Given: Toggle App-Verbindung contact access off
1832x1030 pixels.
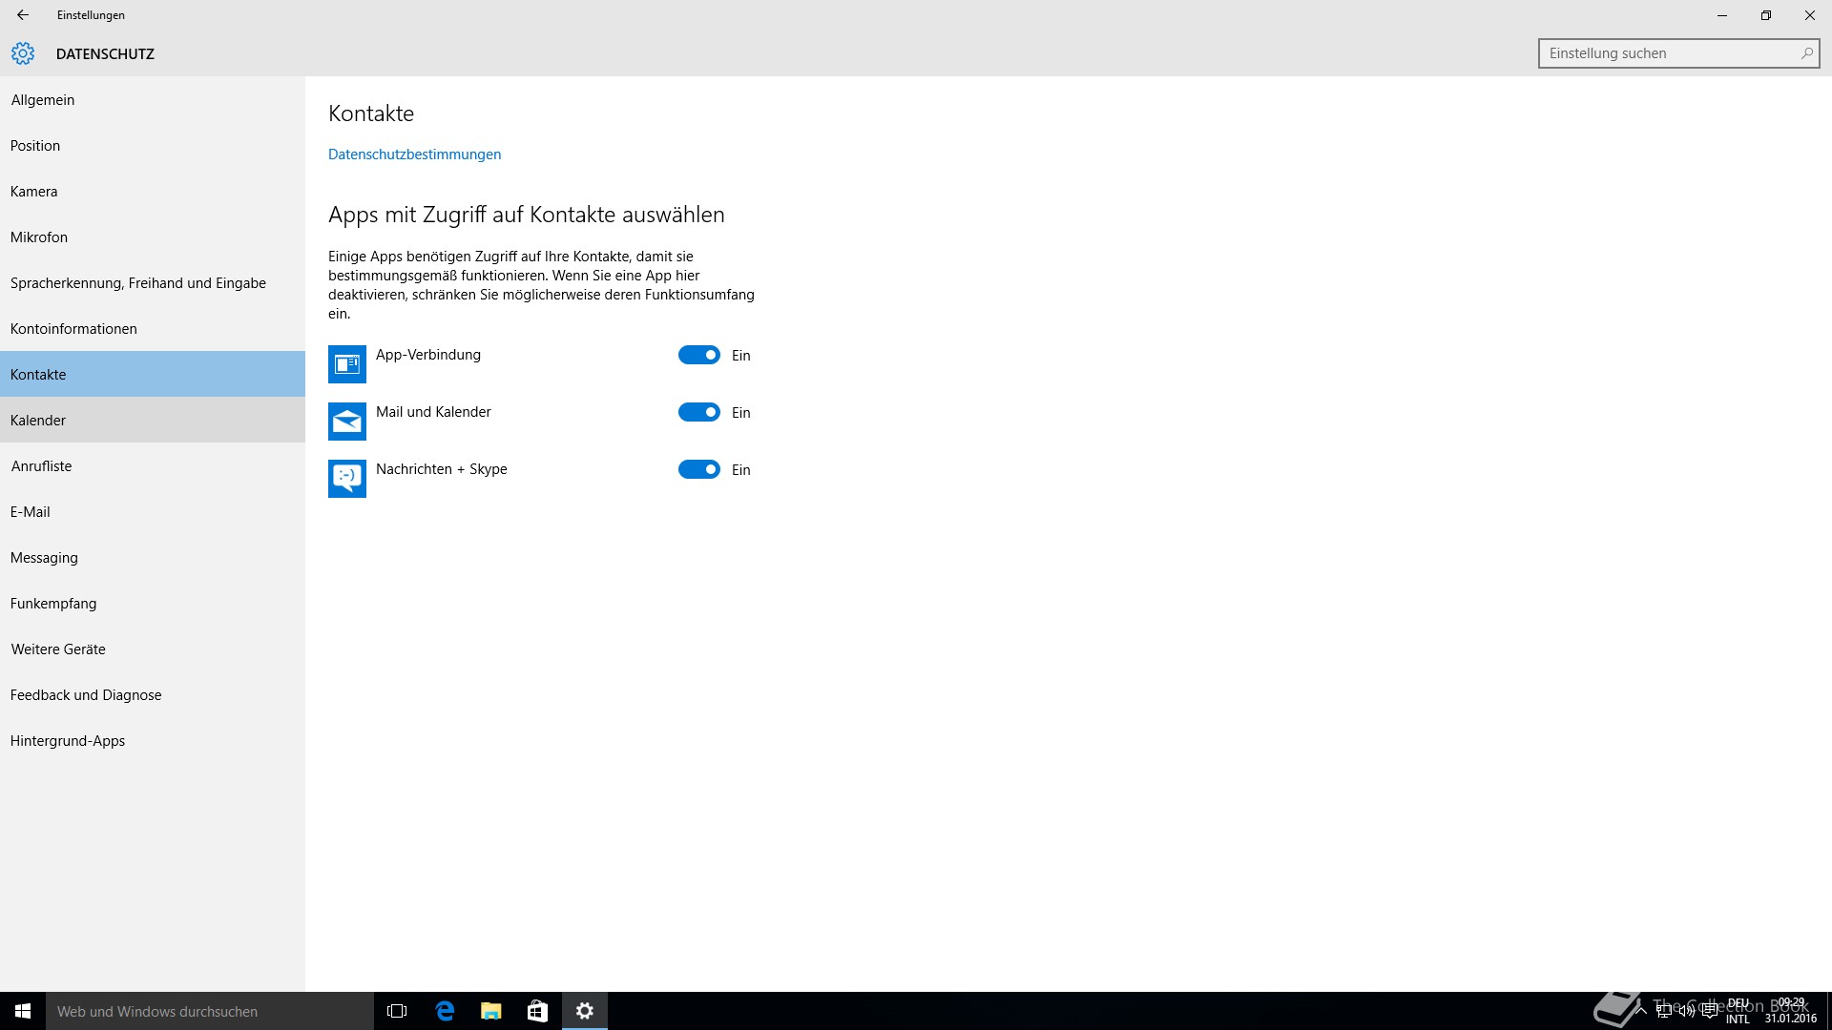Looking at the screenshot, I should (x=699, y=355).
